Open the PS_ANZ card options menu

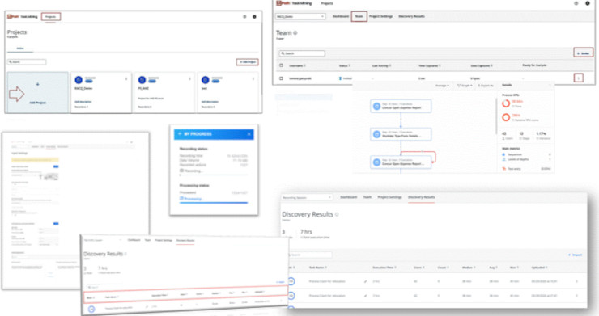pyautogui.click(x=190, y=79)
